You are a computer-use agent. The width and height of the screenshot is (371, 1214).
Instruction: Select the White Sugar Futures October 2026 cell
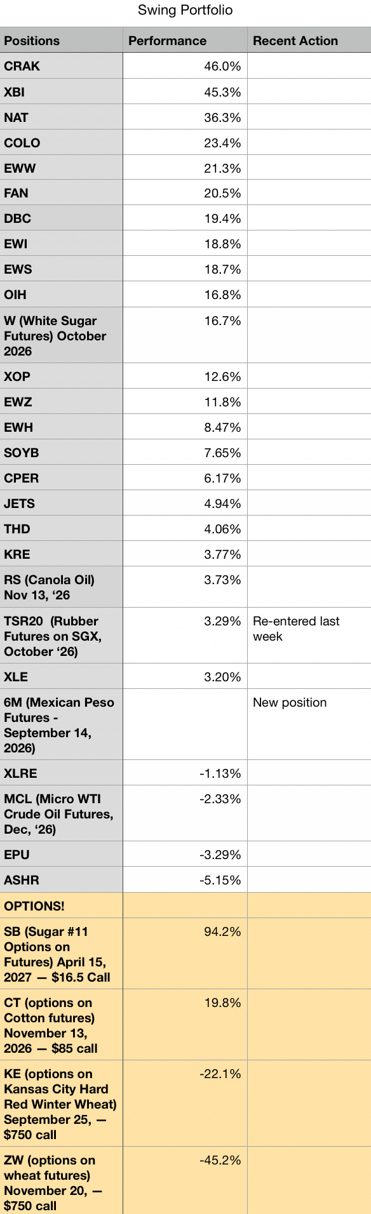coord(62,335)
